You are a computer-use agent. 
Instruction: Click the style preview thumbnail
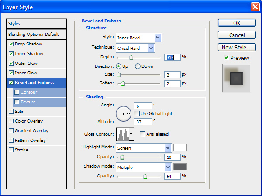[236, 78]
